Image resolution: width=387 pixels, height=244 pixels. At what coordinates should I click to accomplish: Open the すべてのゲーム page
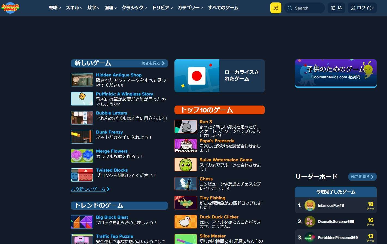(223, 8)
